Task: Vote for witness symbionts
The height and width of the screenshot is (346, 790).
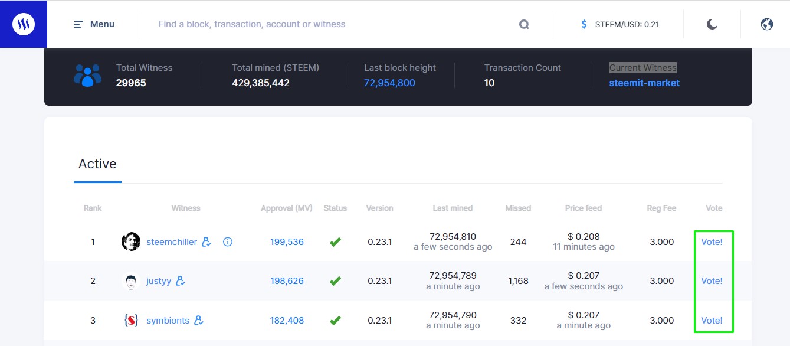Action: pos(712,321)
